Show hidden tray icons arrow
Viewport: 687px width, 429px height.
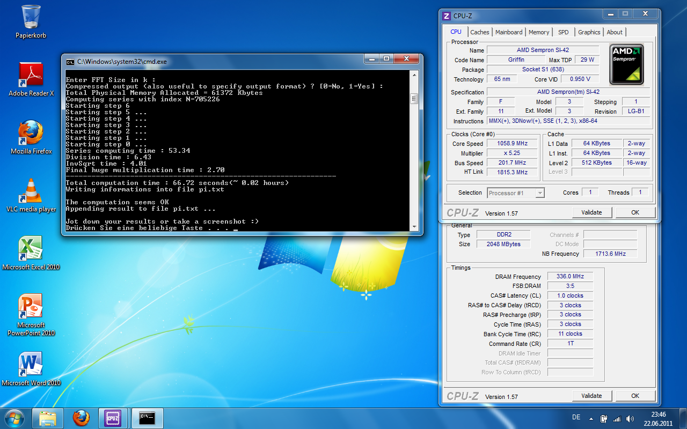click(591, 418)
